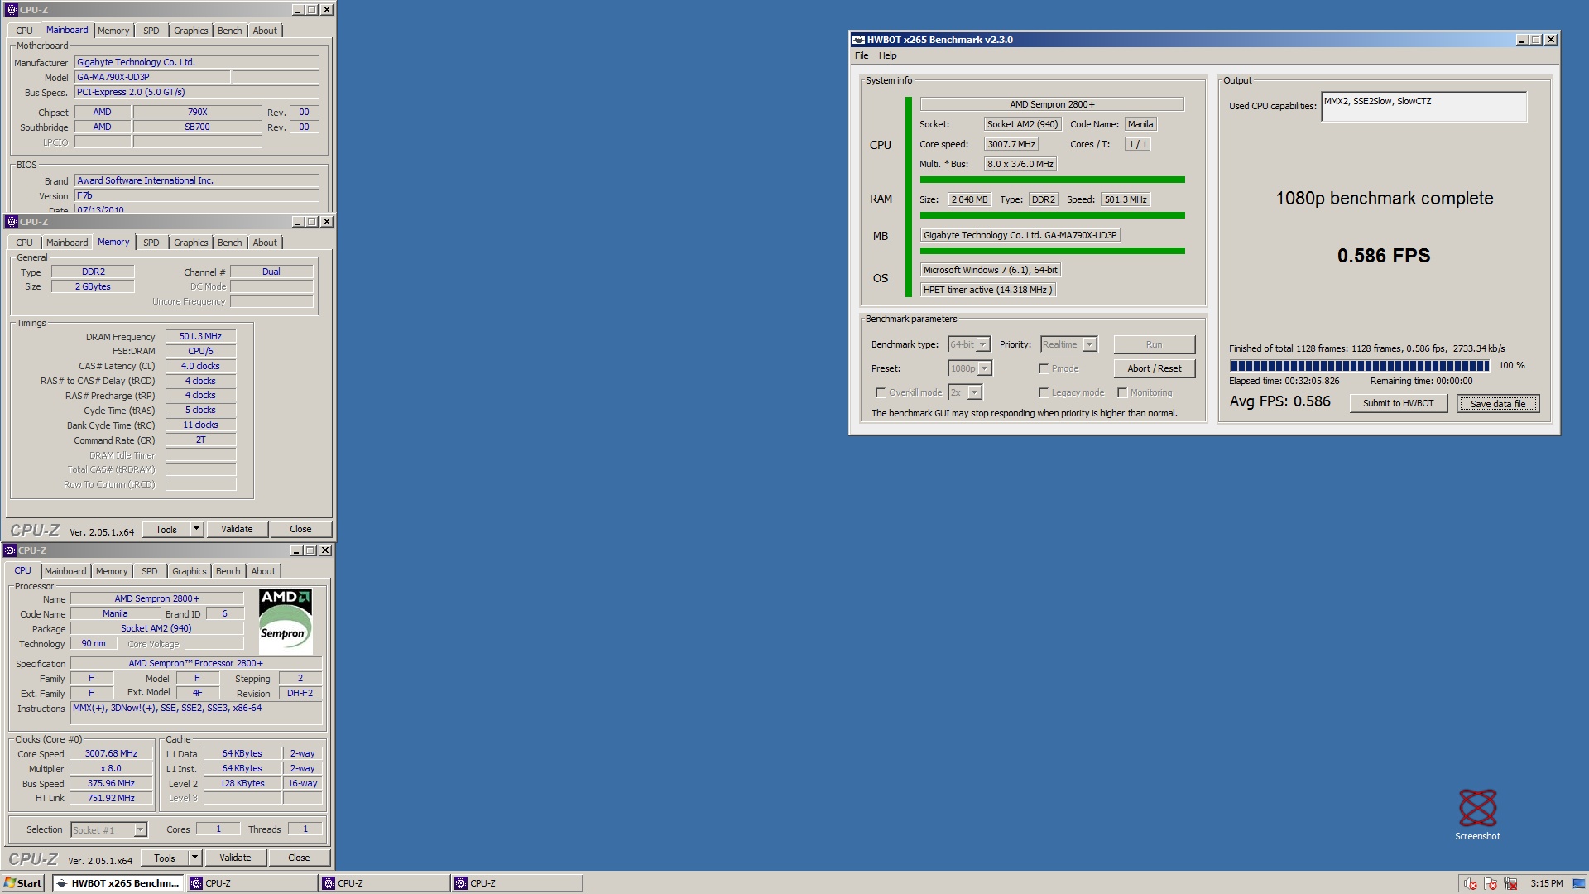Click the Bus Speed 375.96 MHz value
This screenshot has height=894, width=1589.
(x=111, y=783)
